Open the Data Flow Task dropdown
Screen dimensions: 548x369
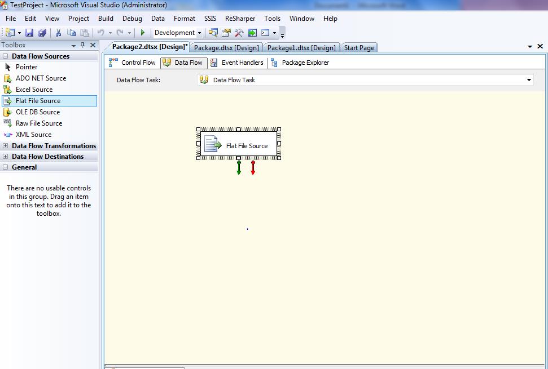tap(529, 80)
